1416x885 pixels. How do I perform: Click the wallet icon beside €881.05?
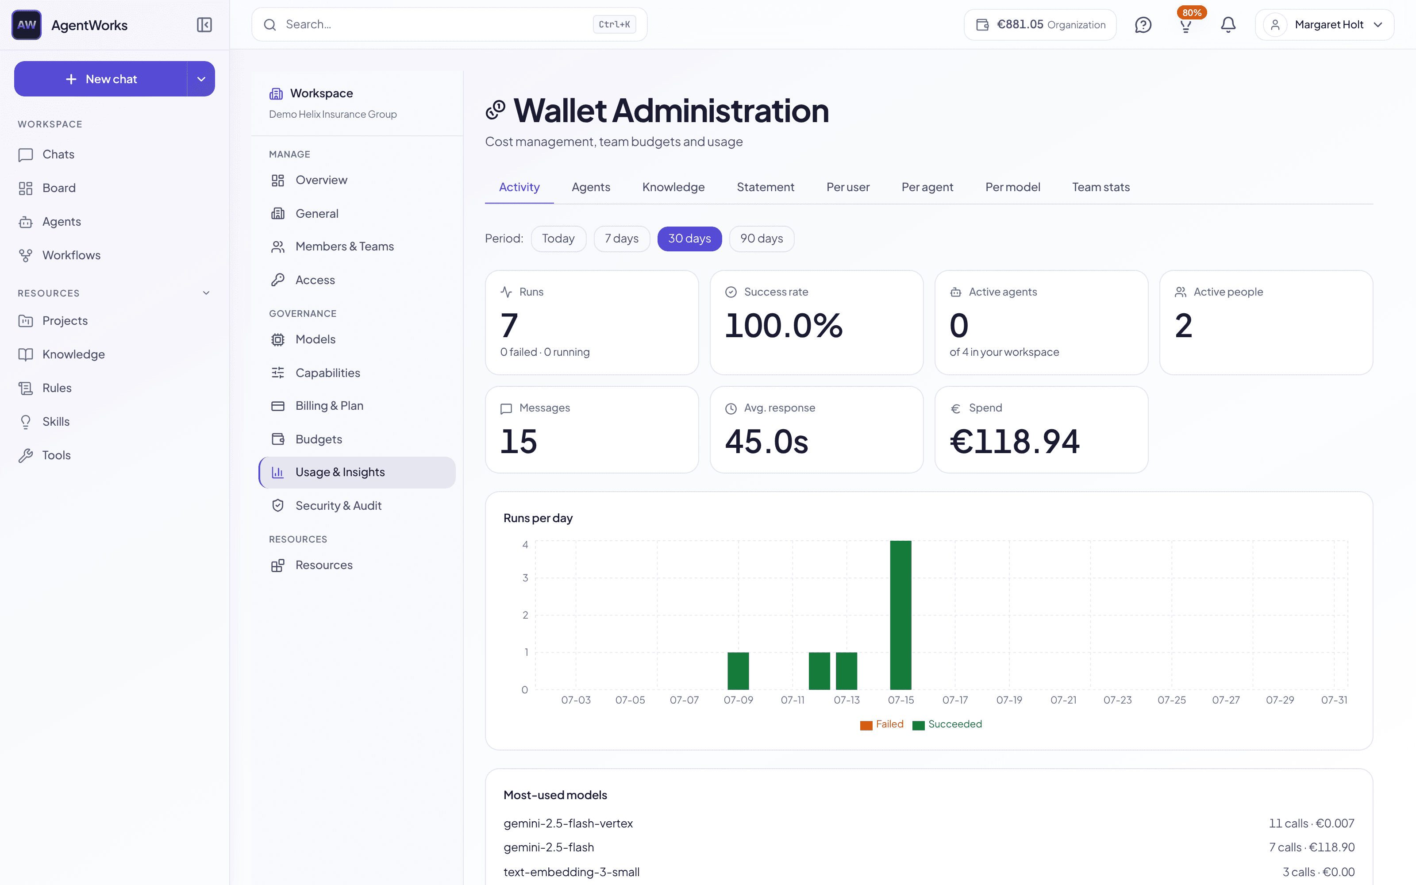982,25
